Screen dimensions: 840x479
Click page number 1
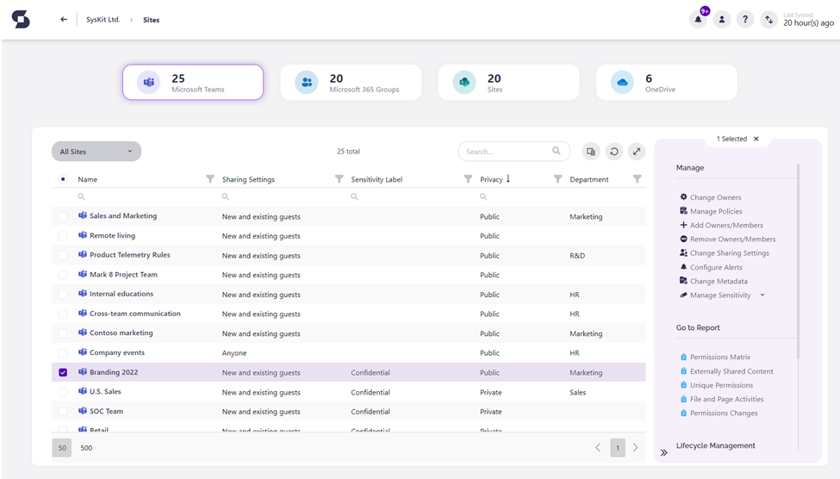pyautogui.click(x=618, y=447)
